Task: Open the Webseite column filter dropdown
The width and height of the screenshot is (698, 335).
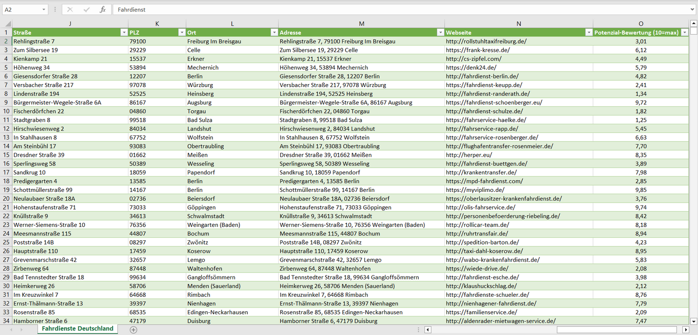Action: 588,32
